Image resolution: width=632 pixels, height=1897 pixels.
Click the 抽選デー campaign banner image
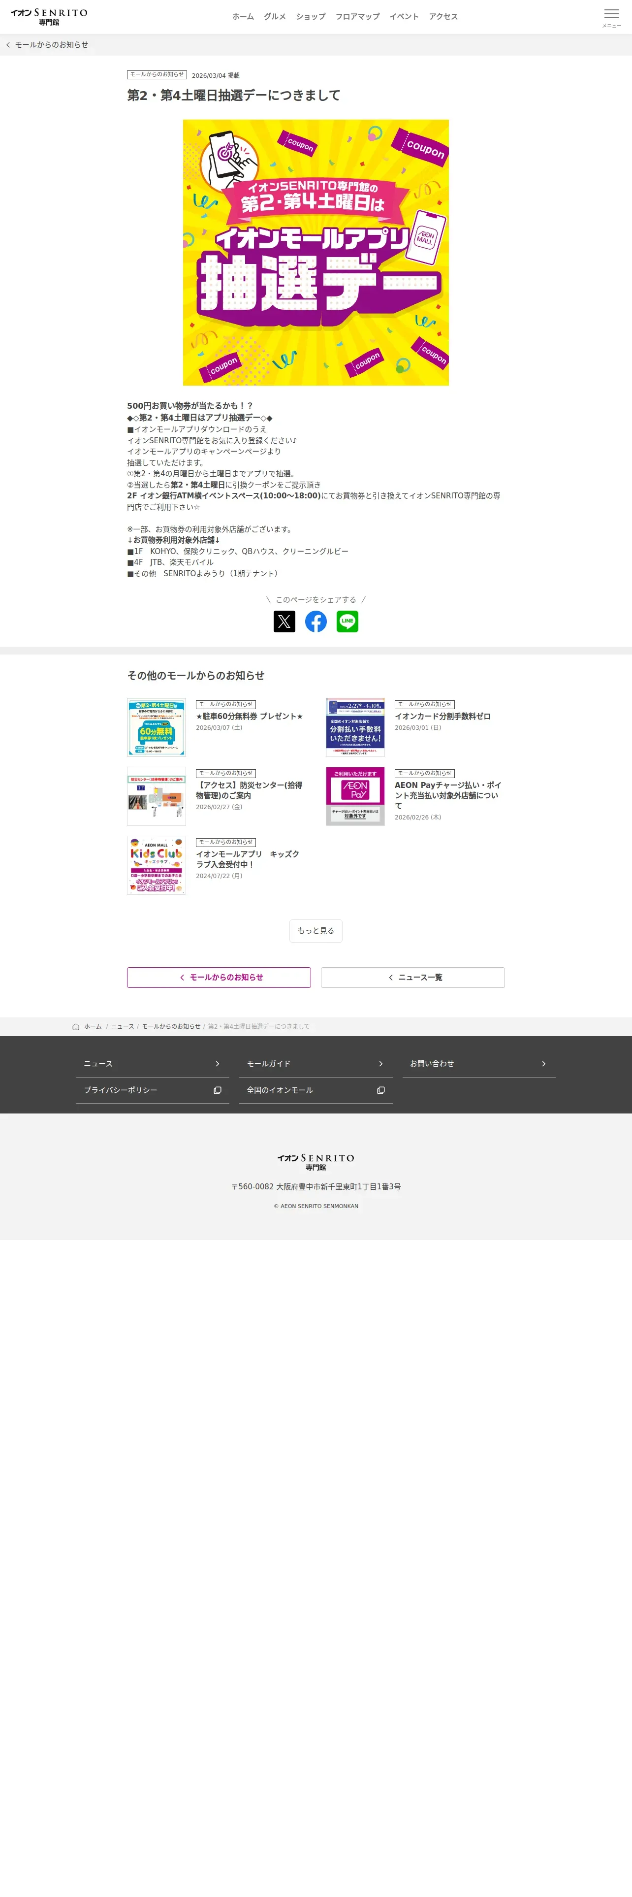[316, 253]
